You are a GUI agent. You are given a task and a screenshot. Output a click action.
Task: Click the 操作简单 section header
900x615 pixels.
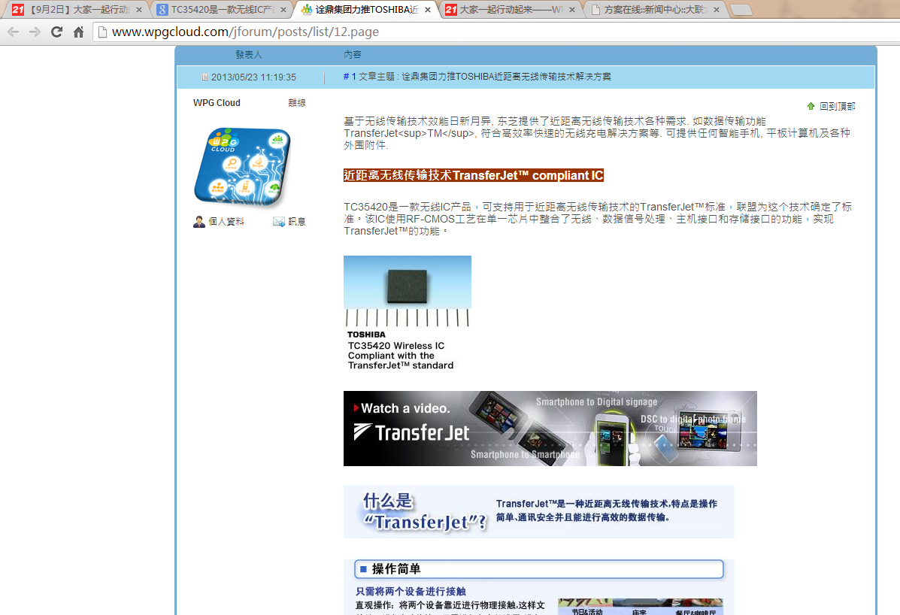click(538, 569)
